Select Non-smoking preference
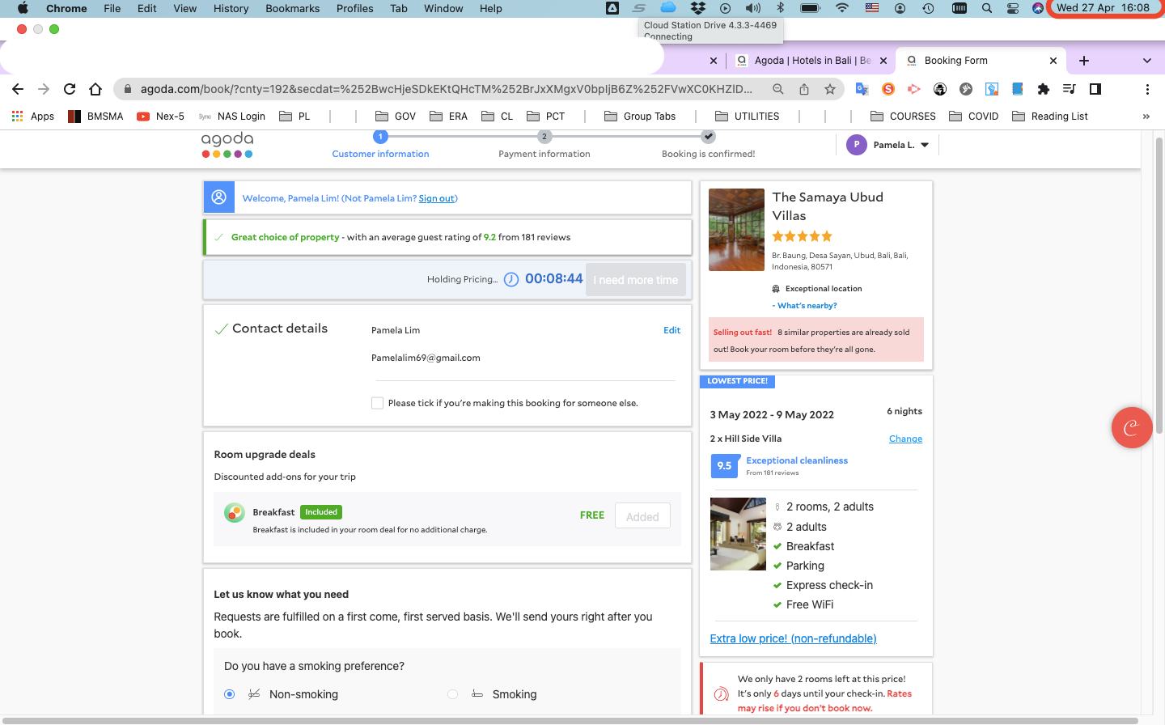Screen dimensions: 1165x725 tap(230, 694)
